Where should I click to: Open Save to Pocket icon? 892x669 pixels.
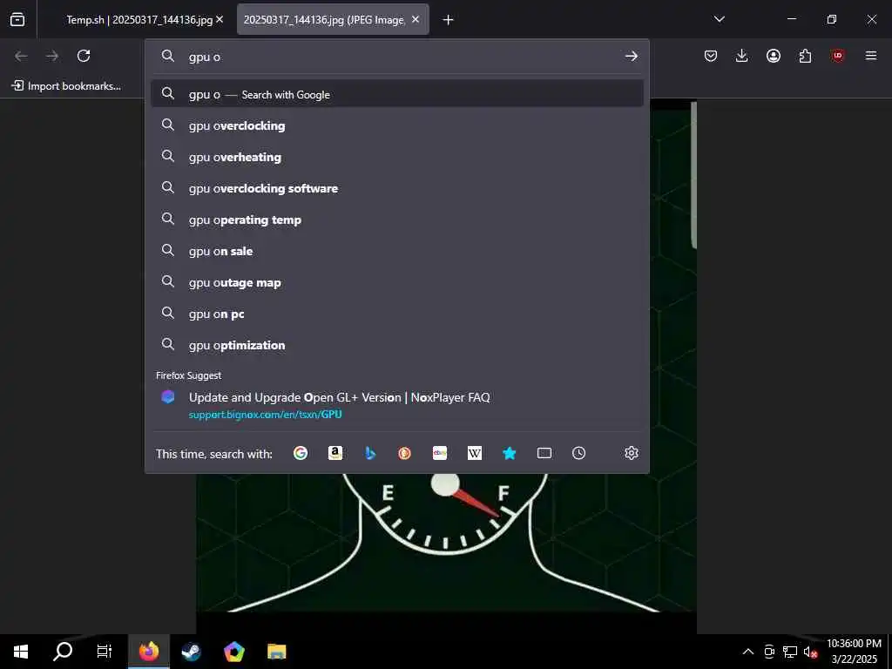tap(711, 56)
